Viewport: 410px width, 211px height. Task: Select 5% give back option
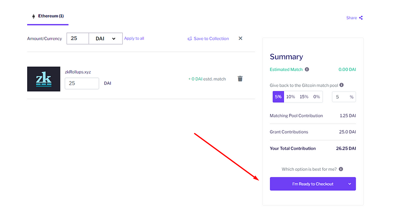[278, 97]
